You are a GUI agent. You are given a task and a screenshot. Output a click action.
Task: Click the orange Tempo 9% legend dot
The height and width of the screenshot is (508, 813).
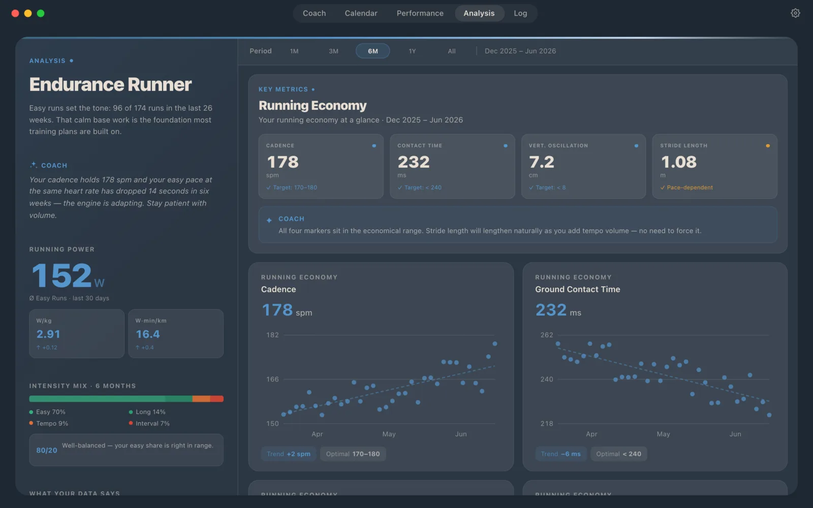32,423
